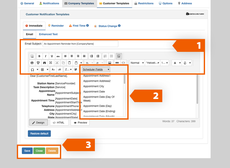Insert a hyperlink with link icon
Viewport: 230px width, 168px height.
pos(117,63)
